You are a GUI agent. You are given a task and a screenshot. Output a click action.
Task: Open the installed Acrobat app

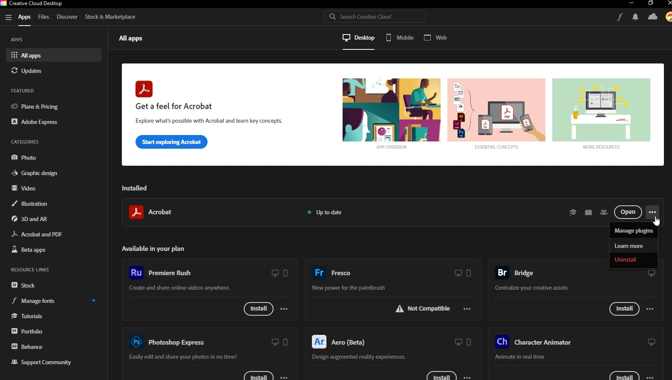point(628,212)
